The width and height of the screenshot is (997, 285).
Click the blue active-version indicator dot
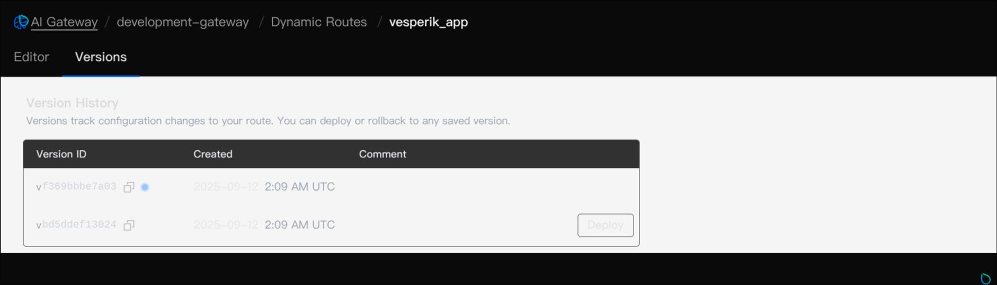click(x=145, y=187)
